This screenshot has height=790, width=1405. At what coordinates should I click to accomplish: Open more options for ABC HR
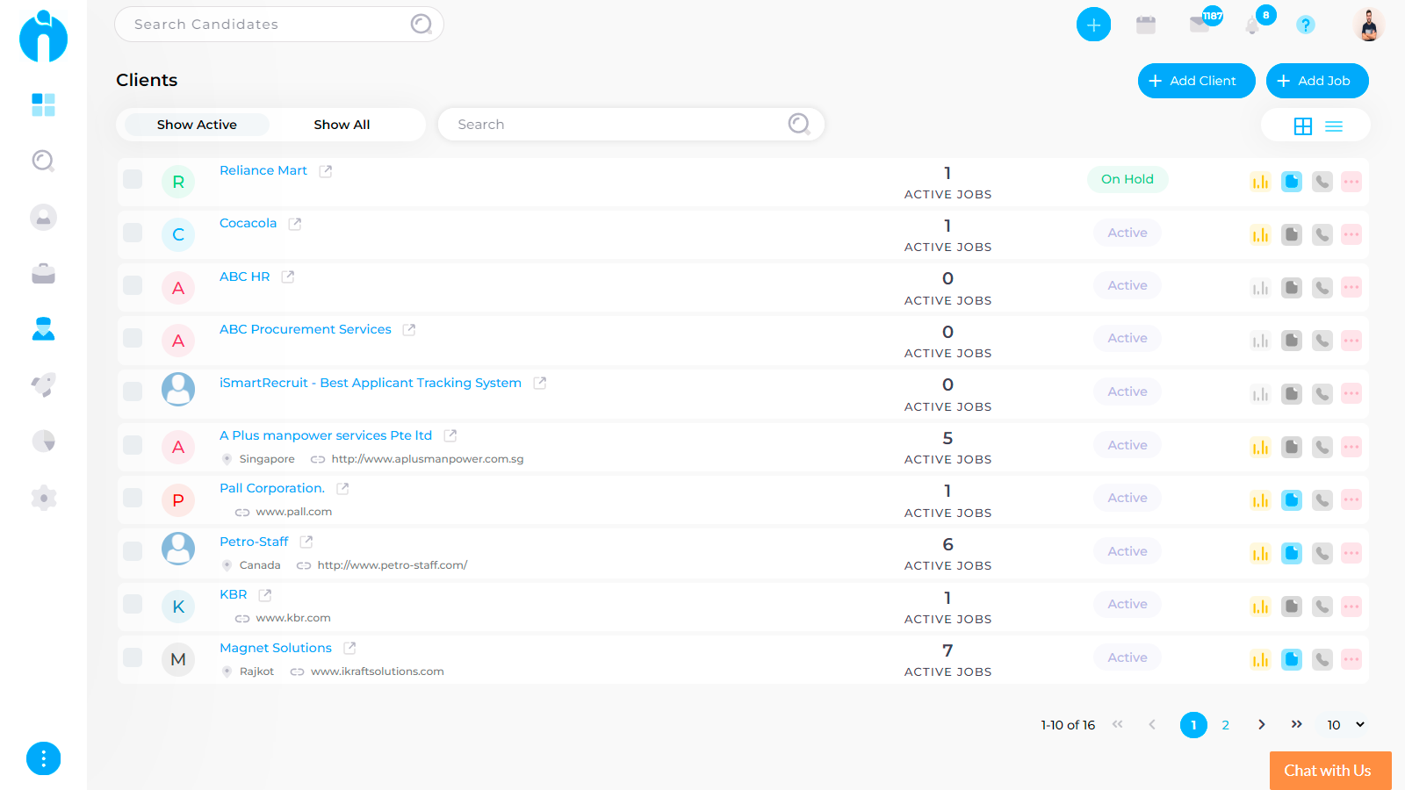pos(1351,288)
